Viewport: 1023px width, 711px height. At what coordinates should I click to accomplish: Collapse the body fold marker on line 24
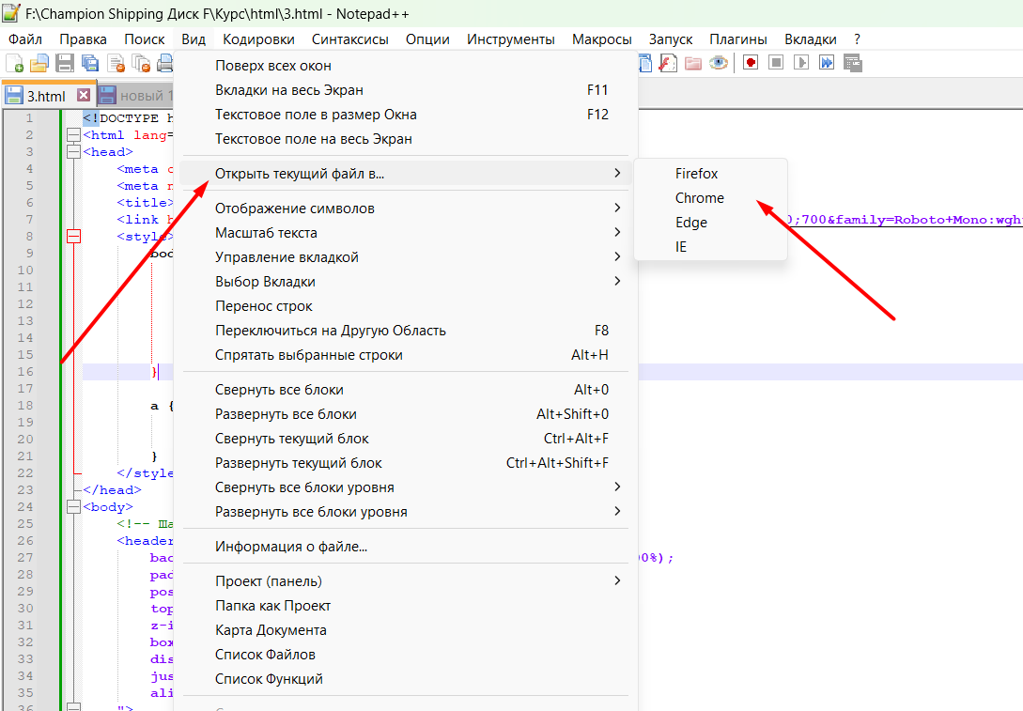coord(73,507)
